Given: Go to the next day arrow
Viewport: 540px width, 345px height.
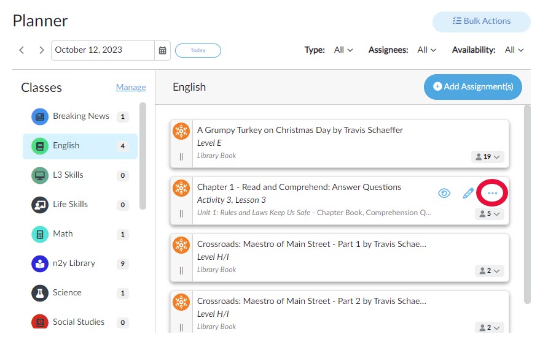Looking at the screenshot, I should tap(41, 50).
